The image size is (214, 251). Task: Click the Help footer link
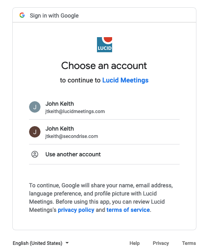click(x=135, y=243)
